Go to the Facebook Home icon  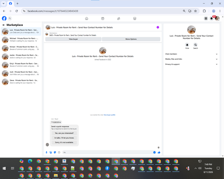86,18
